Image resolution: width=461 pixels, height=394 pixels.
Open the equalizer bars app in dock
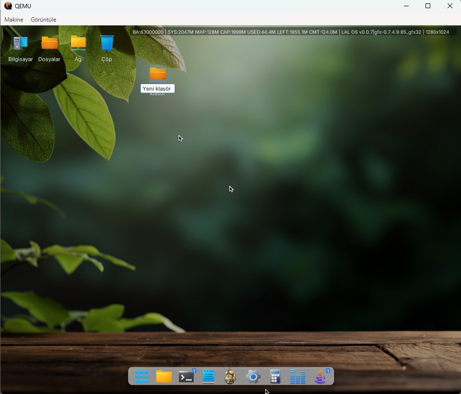coord(297,376)
